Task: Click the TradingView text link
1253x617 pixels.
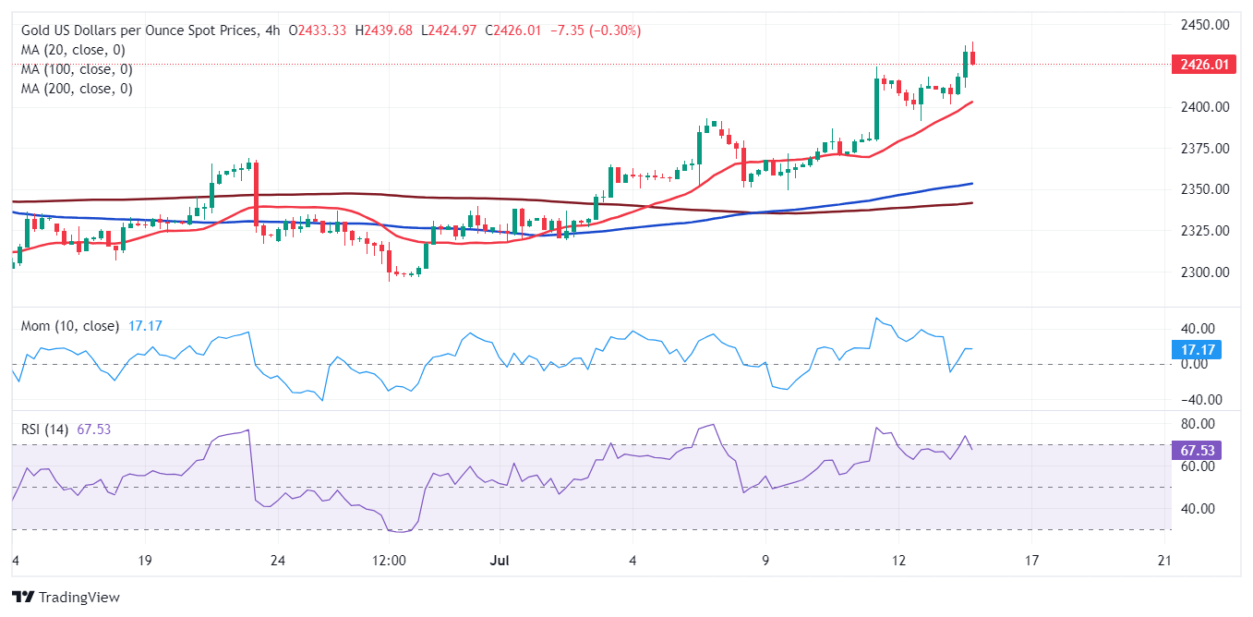Action: point(79,598)
